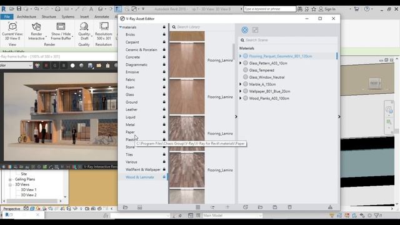Screen dimensions: 400x225
Task: Click the highlighted thin lines toolbar icon
Action: (118, 9)
